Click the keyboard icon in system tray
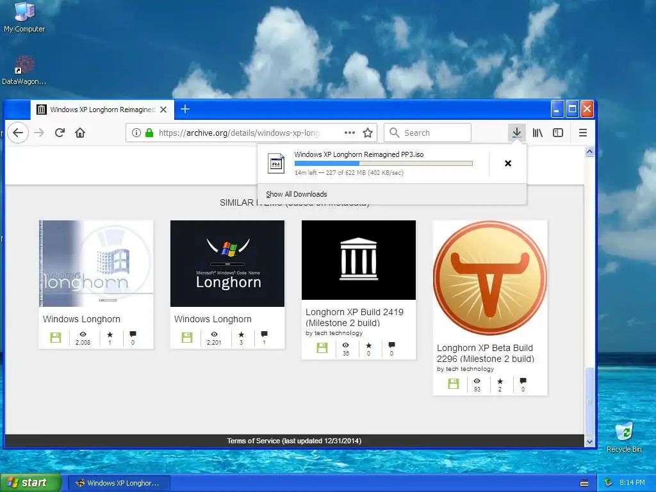Image resolution: width=656 pixels, height=492 pixels. click(584, 483)
